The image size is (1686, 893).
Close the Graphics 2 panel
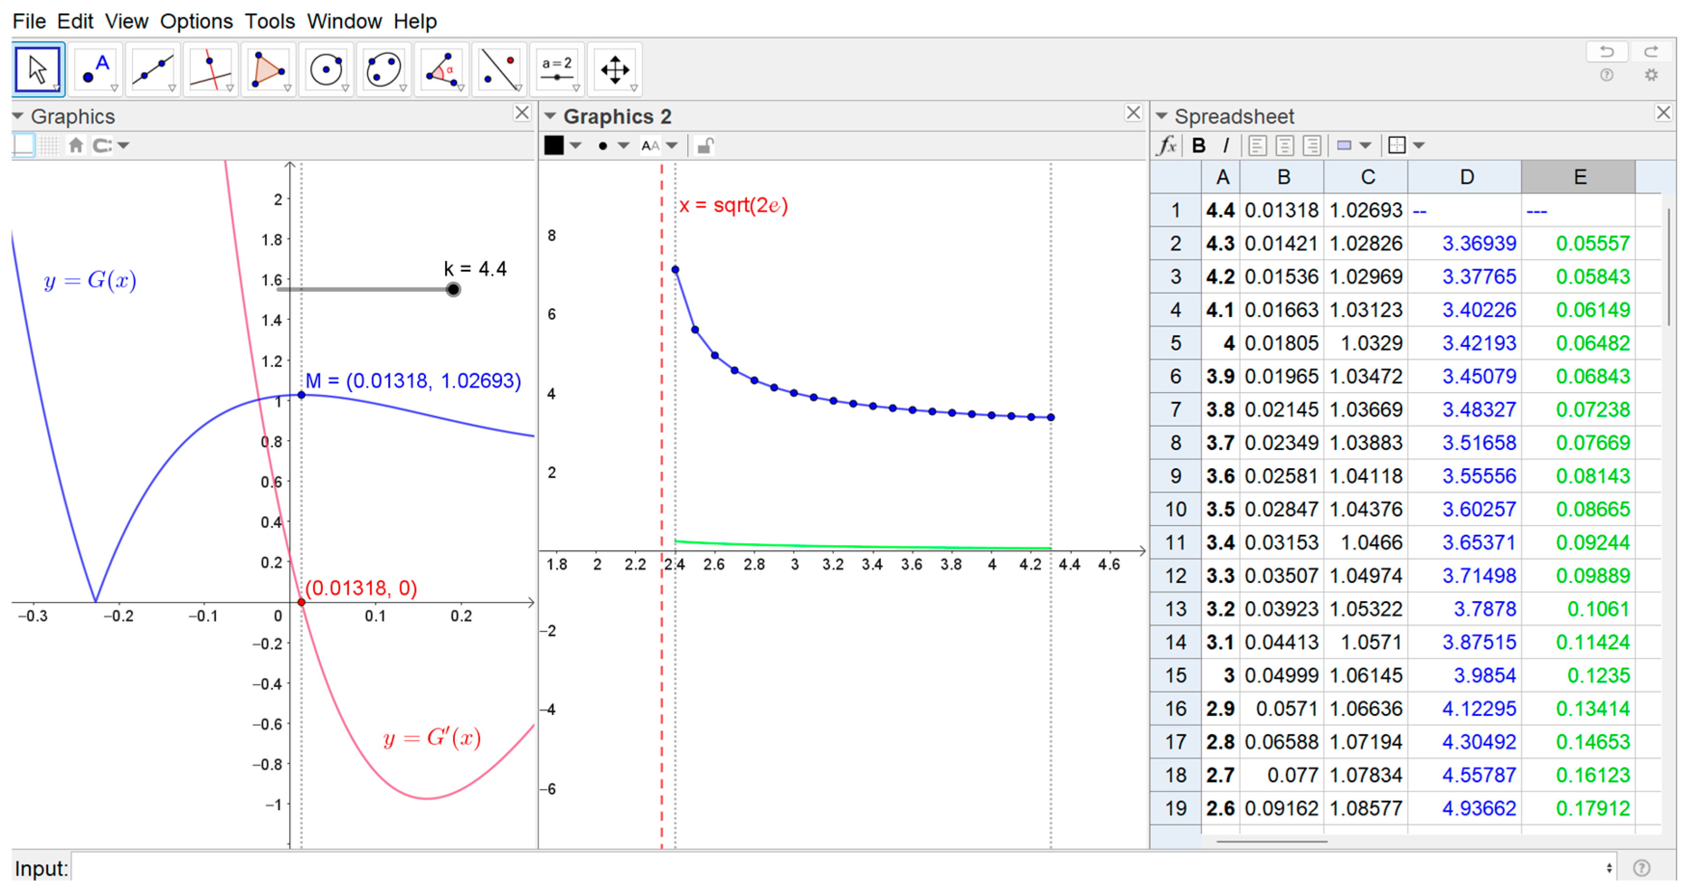click(x=1134, y=113)
